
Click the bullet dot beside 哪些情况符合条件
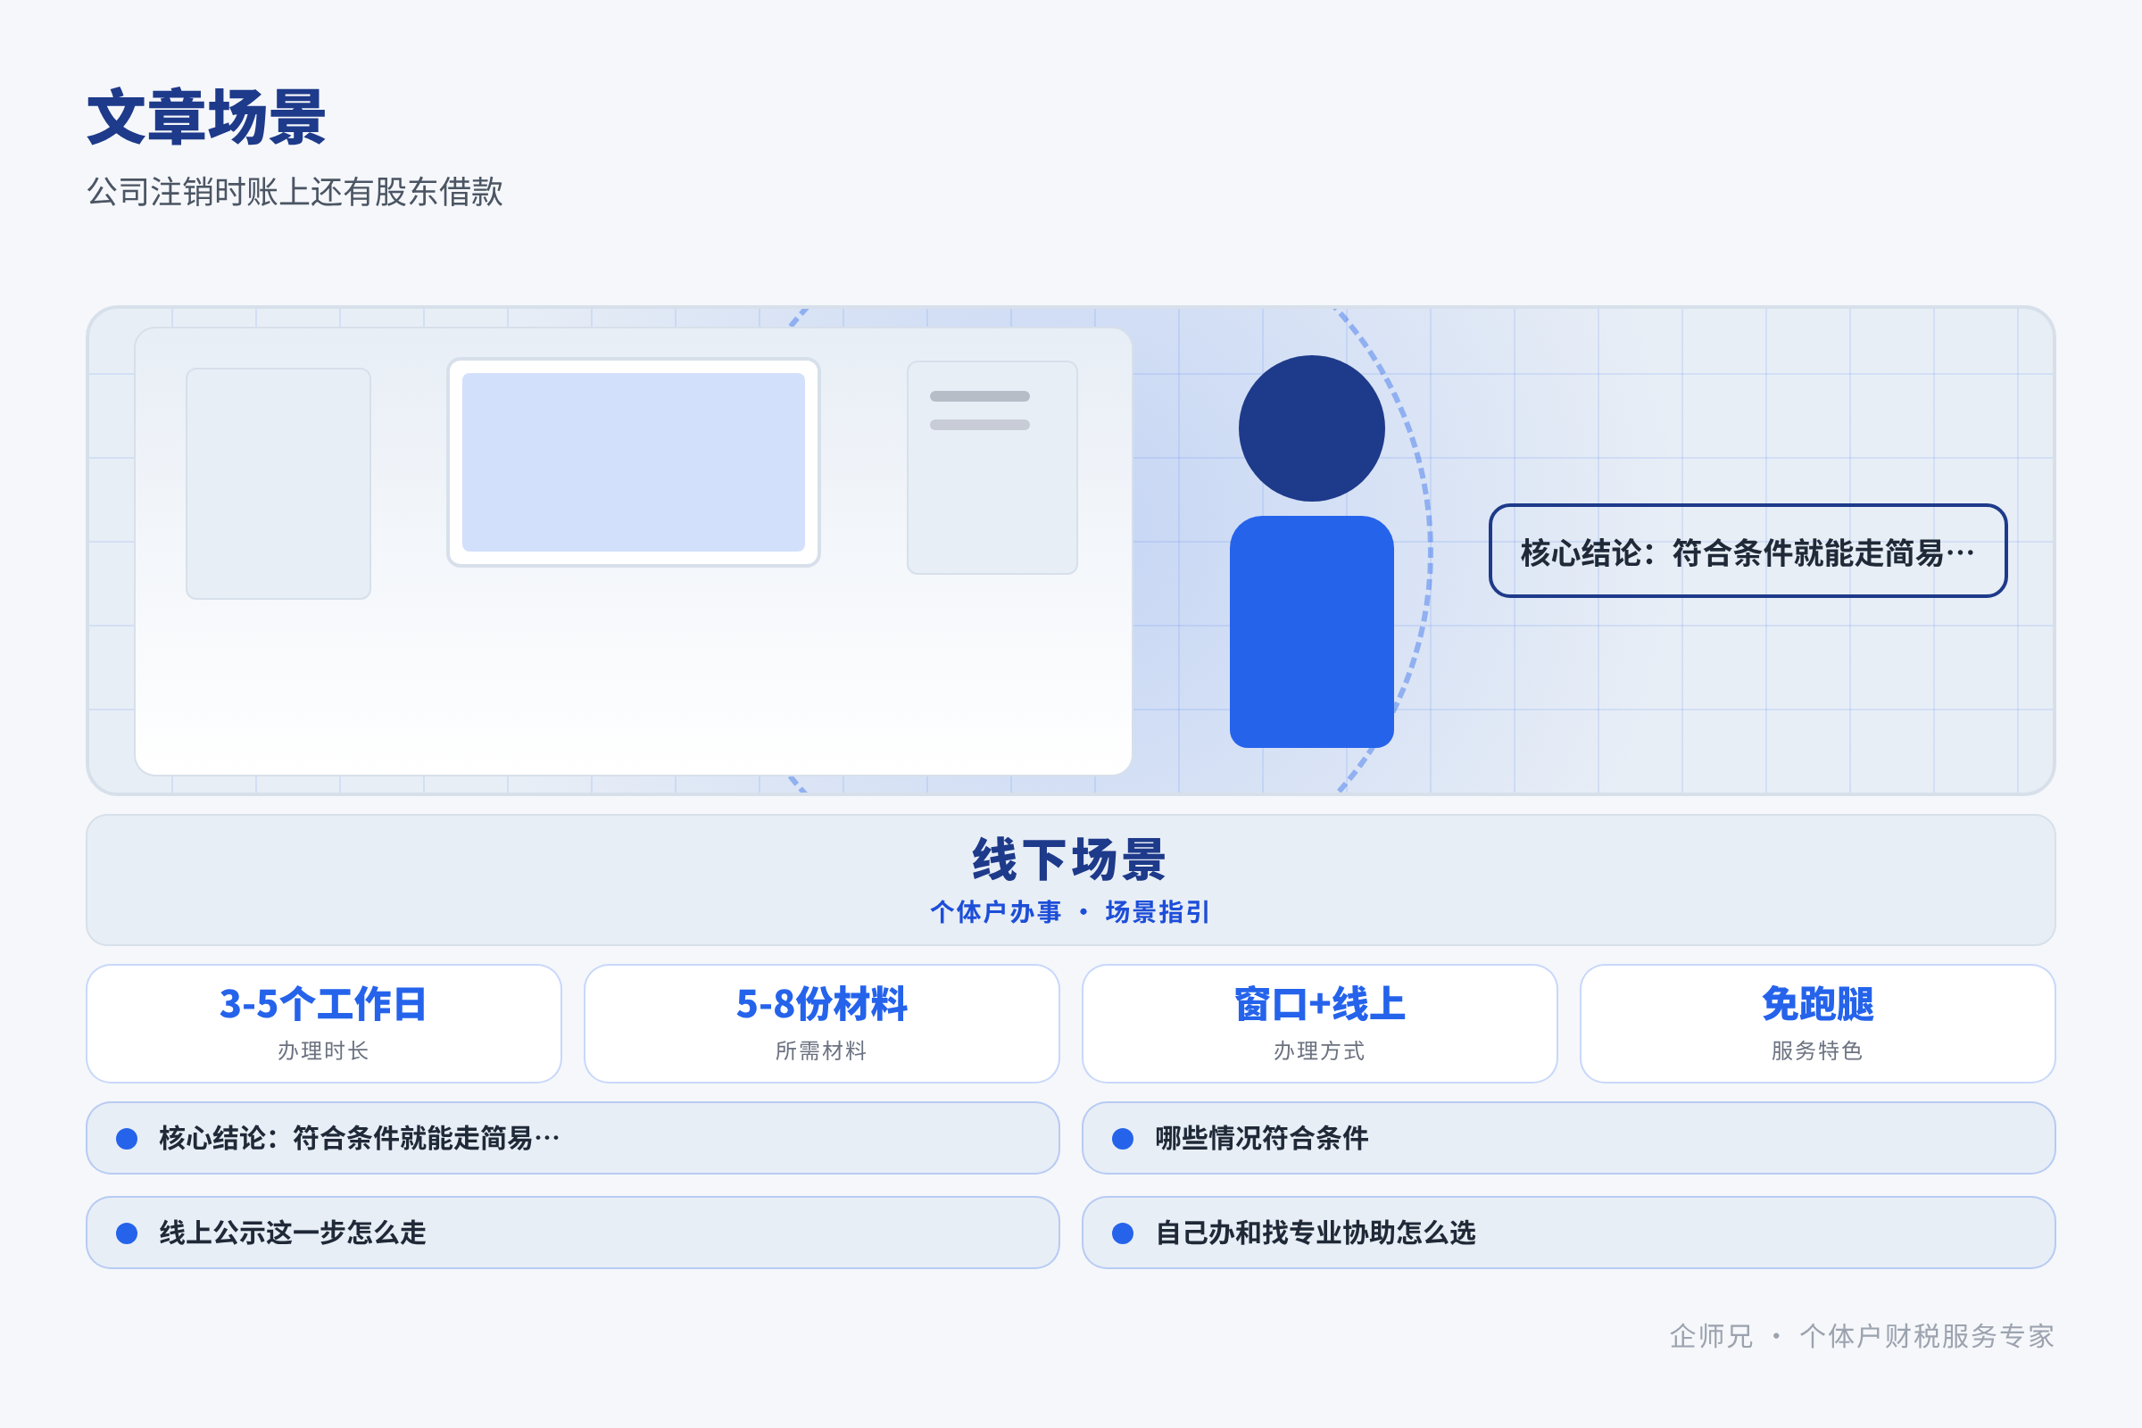[x=1123, y=1139]
